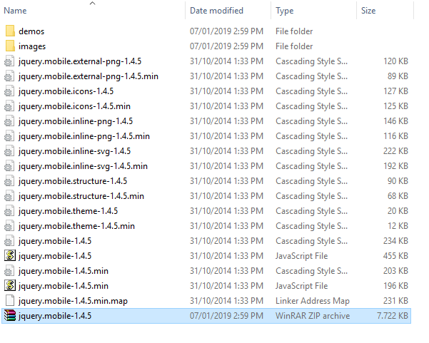Screen dimensions: 429x343
Task: Click the stylesheet icon of the 234 KB jquery.mobile-1.4.5
Action: pos(9,241)
